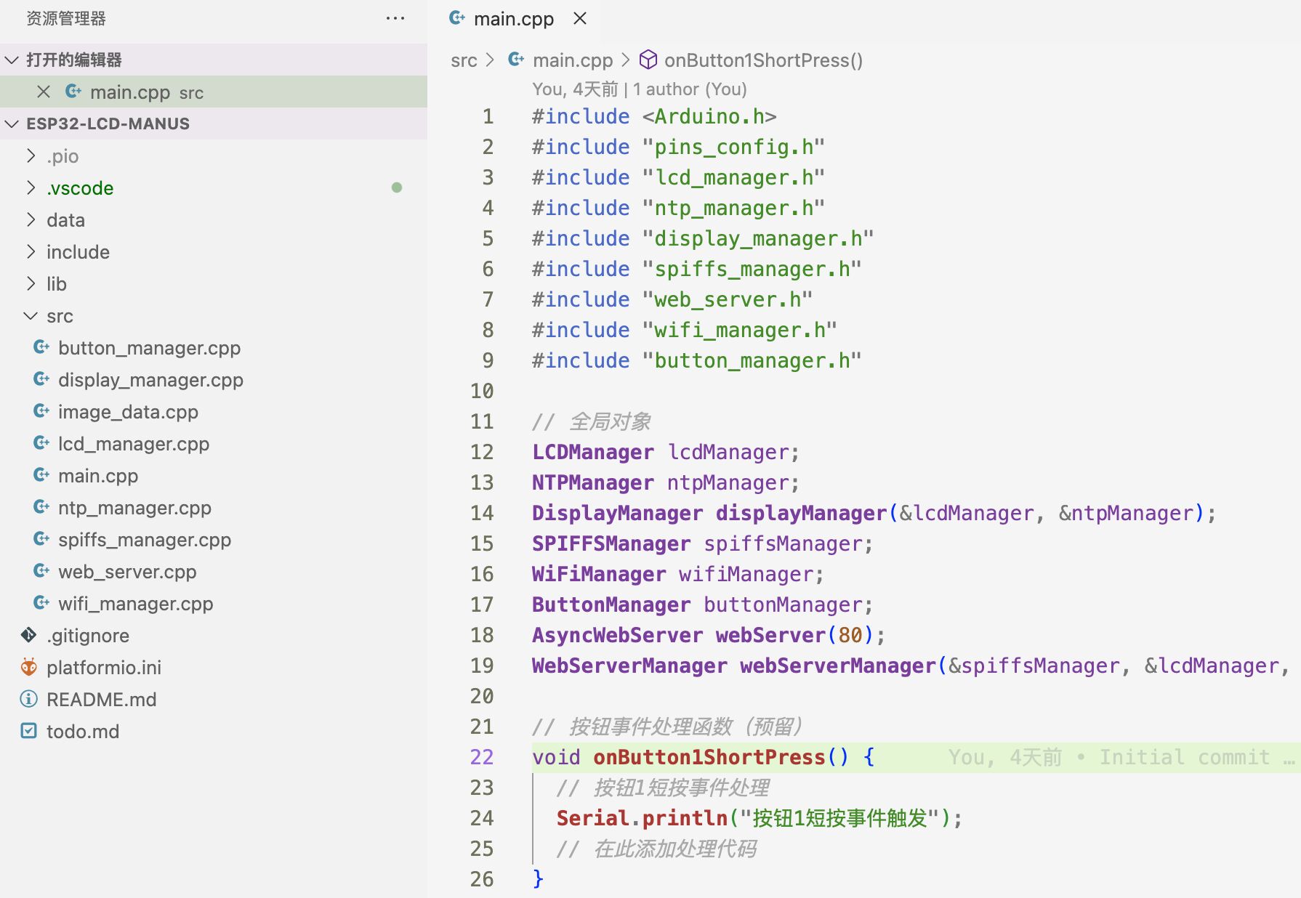Open platformio.ini file
This screenshot has height=898, width=1301.
pos(104,668)
